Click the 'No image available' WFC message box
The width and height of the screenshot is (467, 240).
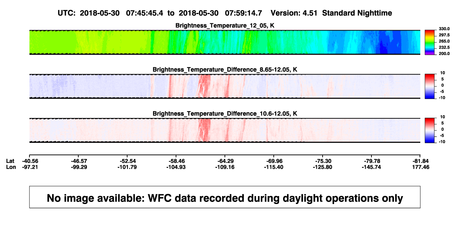[225, 197]
